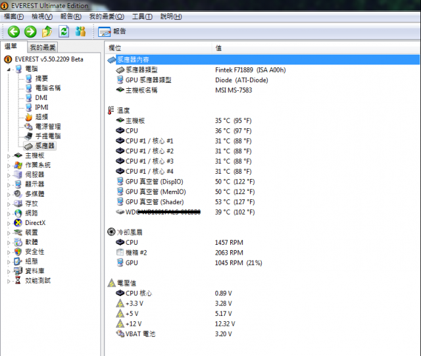
Task: Open the DMI tree item
Action: pos(41,97)
